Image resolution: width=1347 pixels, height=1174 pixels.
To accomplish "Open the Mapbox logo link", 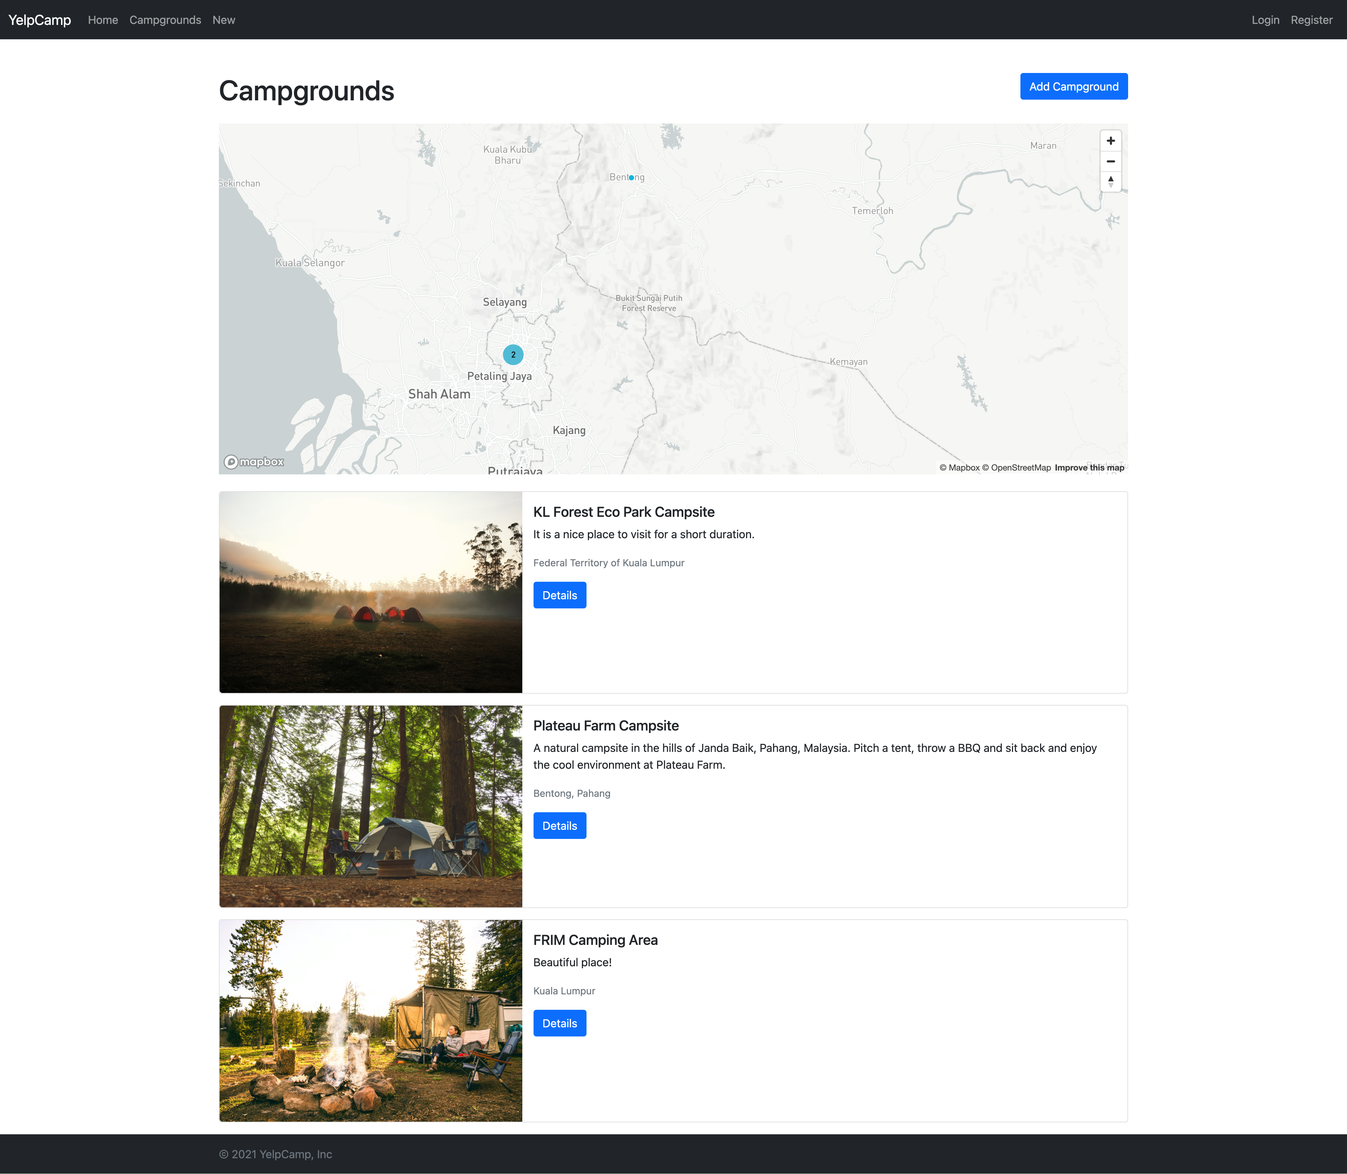I will click(254, 462).
